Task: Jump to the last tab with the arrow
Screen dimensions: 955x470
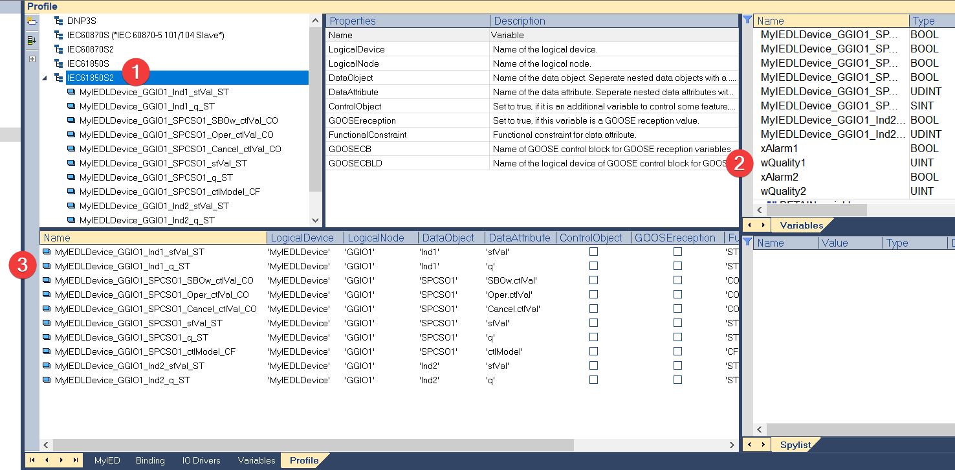Action: coord(76,460)
